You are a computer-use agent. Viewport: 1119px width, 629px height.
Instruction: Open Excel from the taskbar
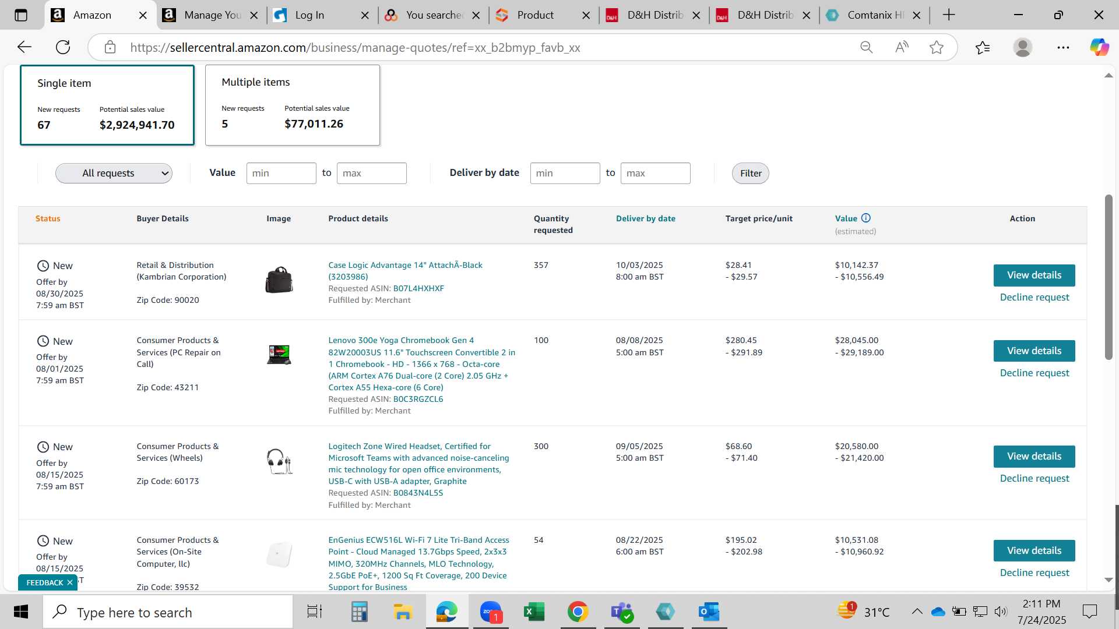(x=534, y=612)
